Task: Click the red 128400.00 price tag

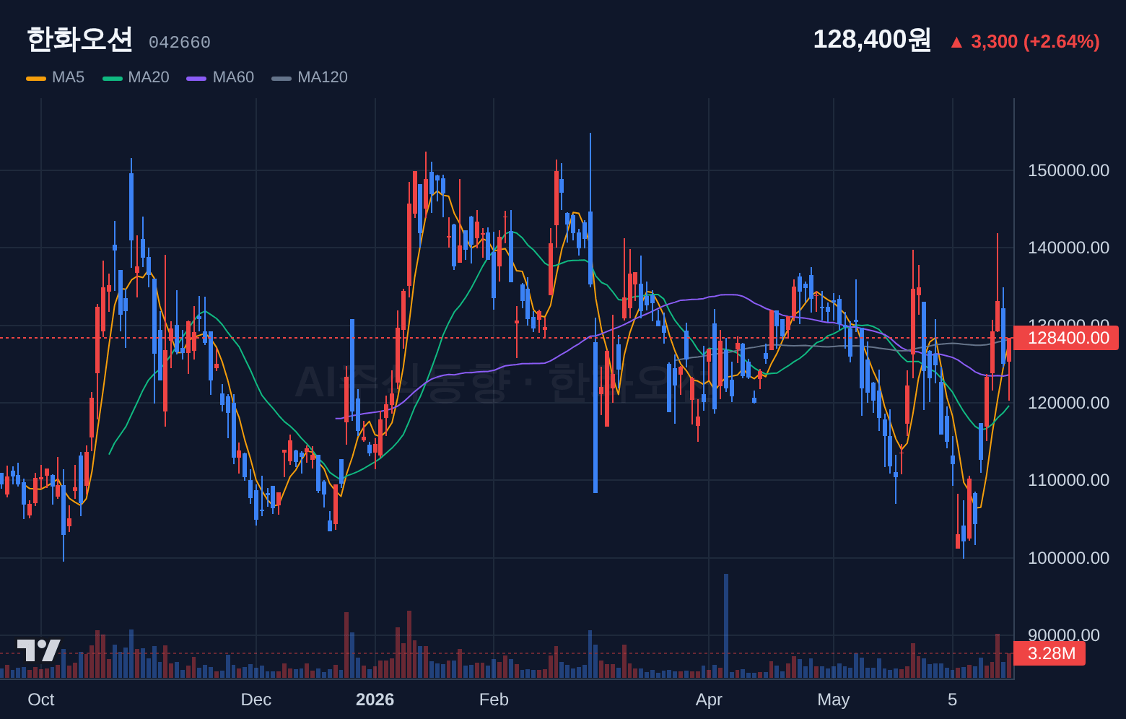Action: pyautogui.click(x=1066, y=338)
